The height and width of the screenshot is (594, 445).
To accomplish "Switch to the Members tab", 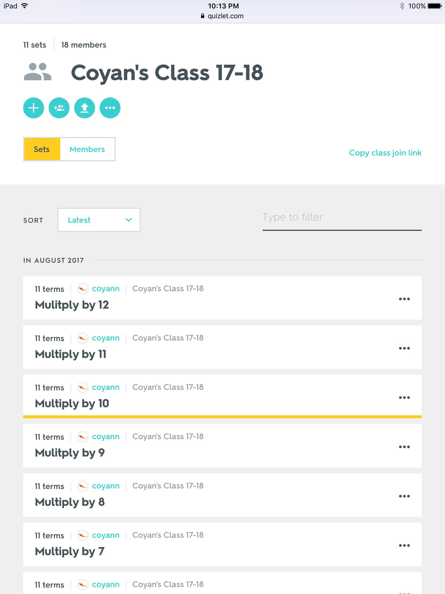I will coord(87,149).
